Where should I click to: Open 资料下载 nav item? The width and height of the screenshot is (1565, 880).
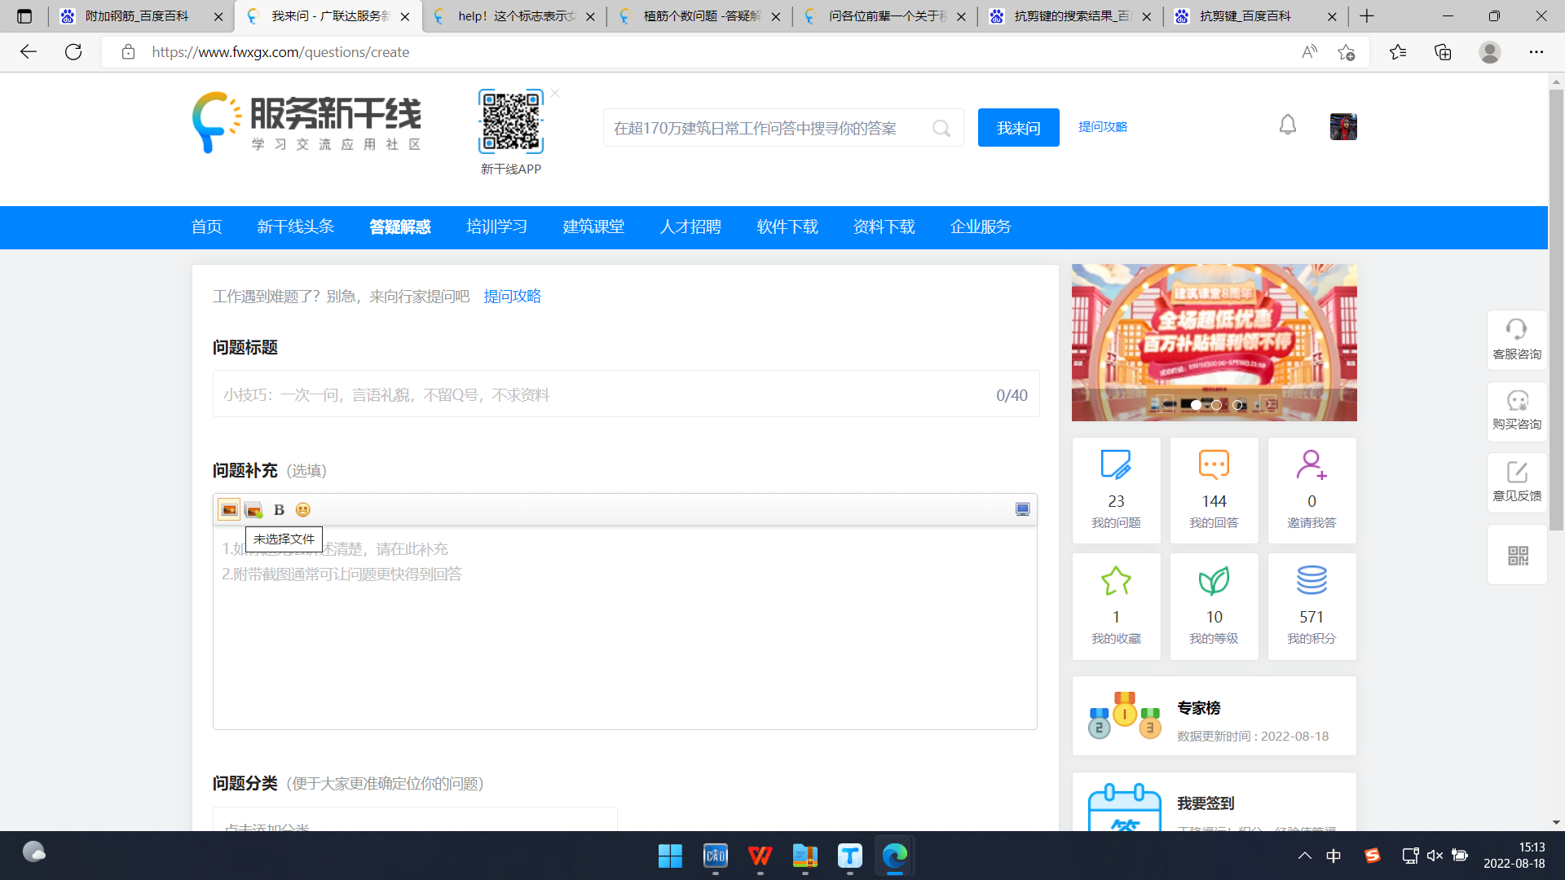click(884, 227)
